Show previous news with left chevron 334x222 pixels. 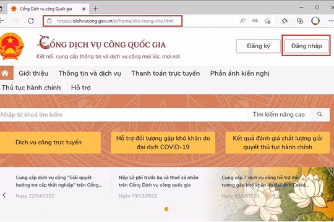click(x=4, y=195)
